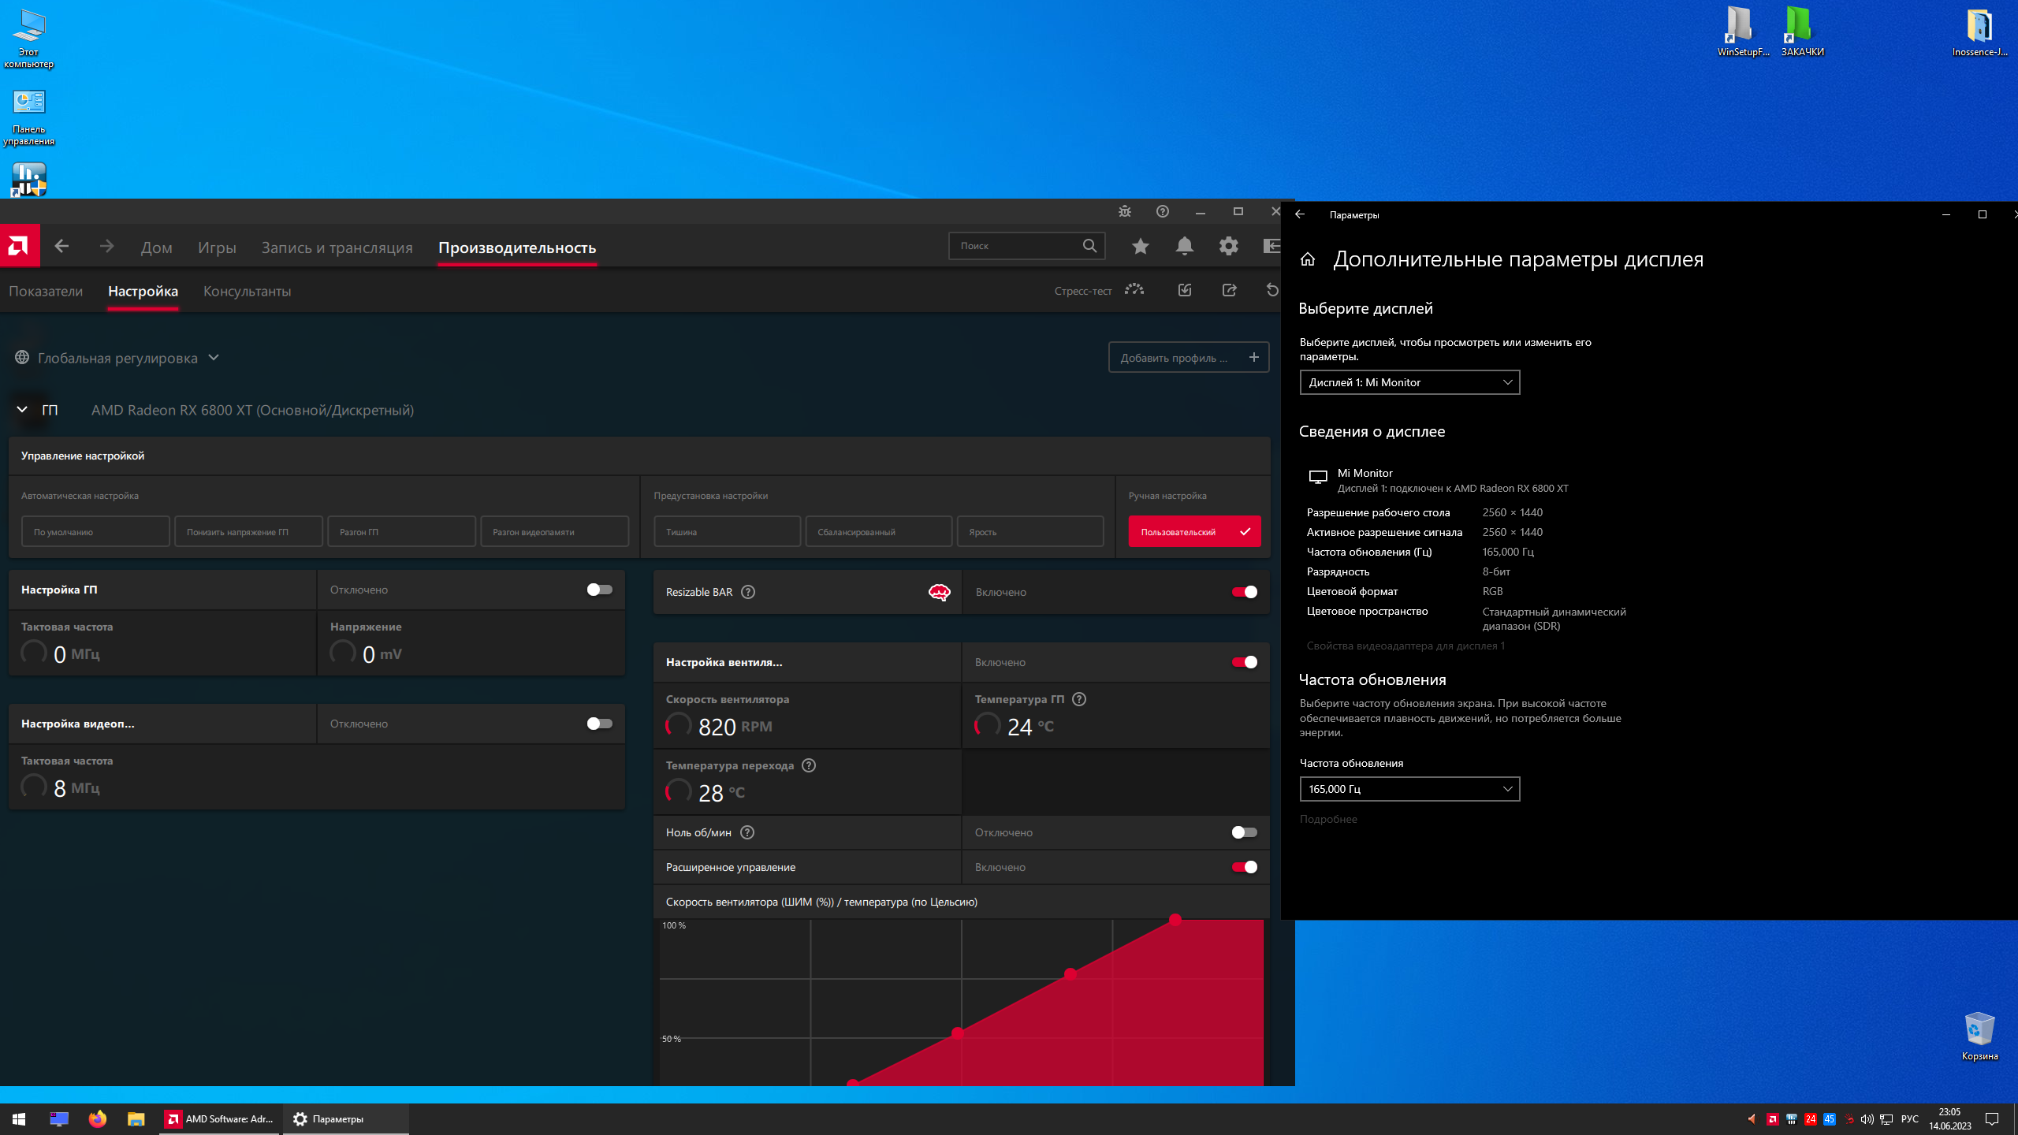Click the top fan curve point
2018x1135 pixels.
click(1175, 920)
